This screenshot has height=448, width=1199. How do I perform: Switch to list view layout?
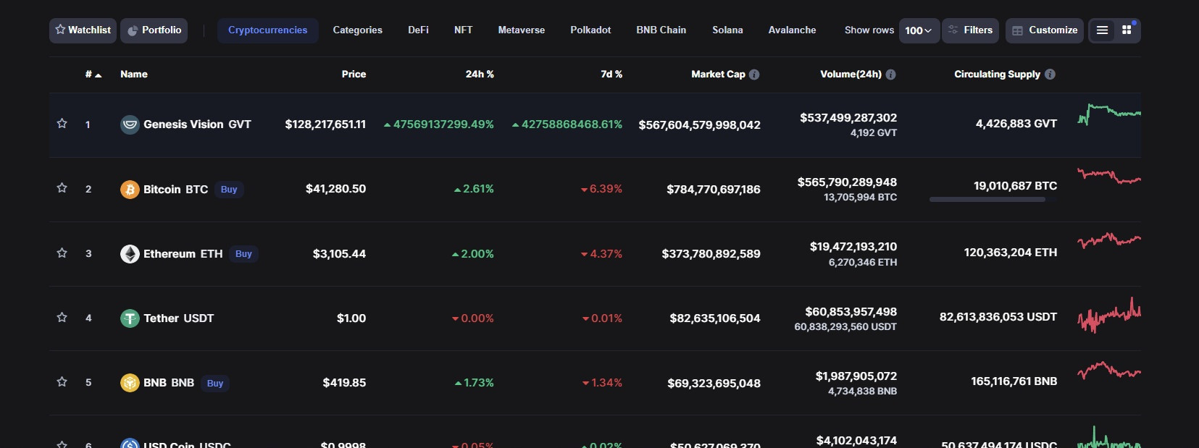[1102, 30]
